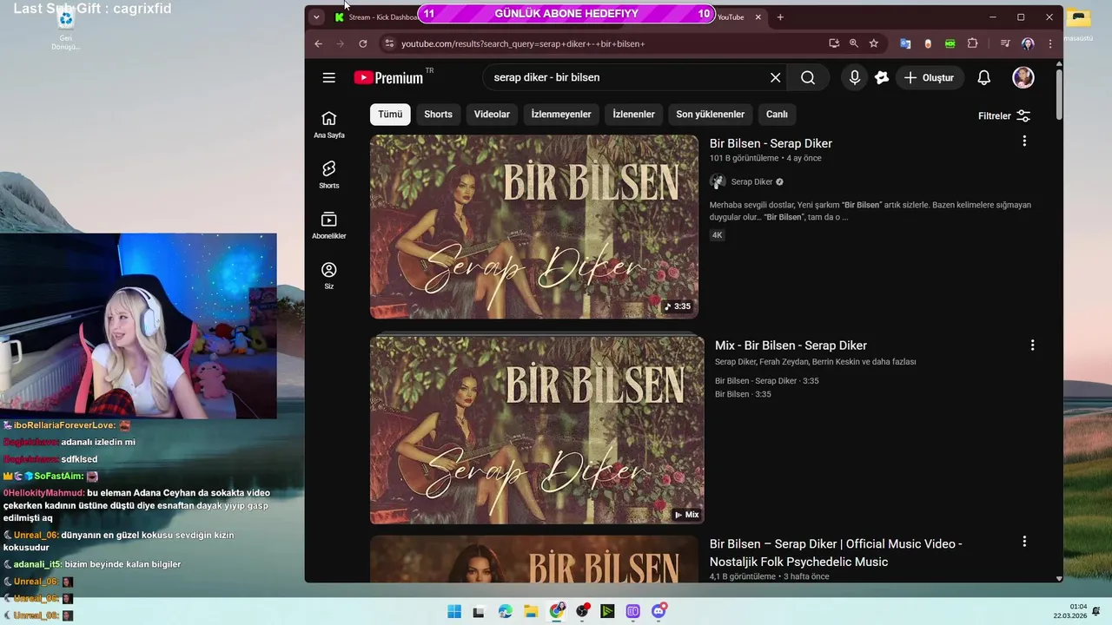Open Shorts in the left sidebar
1112x625 pixels.
328,174
